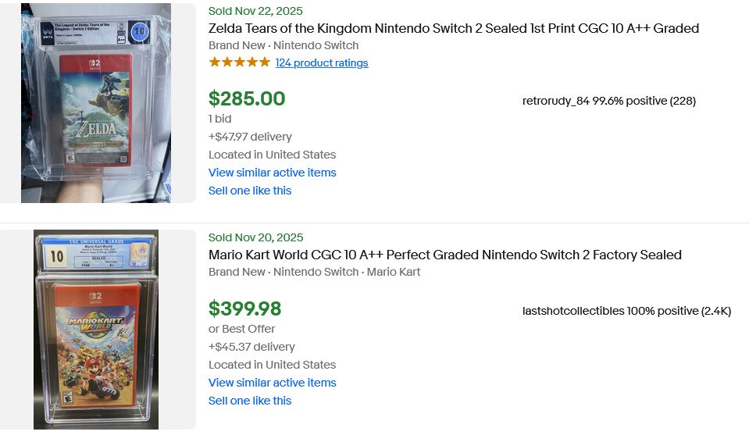The image size is (749, 435).
Task: Open the Mario Kart World listing thumbnail
Action: click(x=96, y=329)
